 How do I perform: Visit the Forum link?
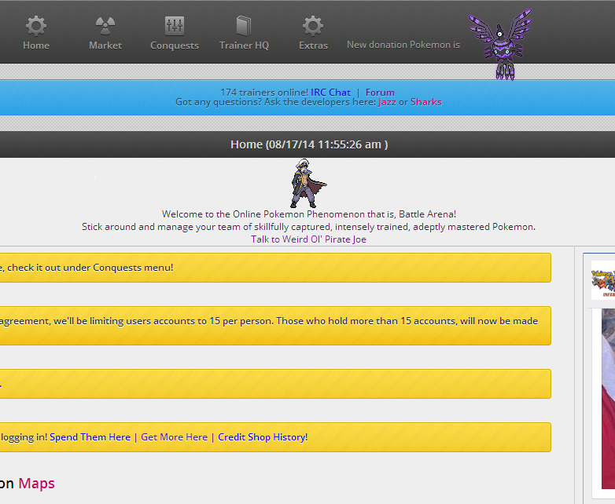[x=380, y=93]
